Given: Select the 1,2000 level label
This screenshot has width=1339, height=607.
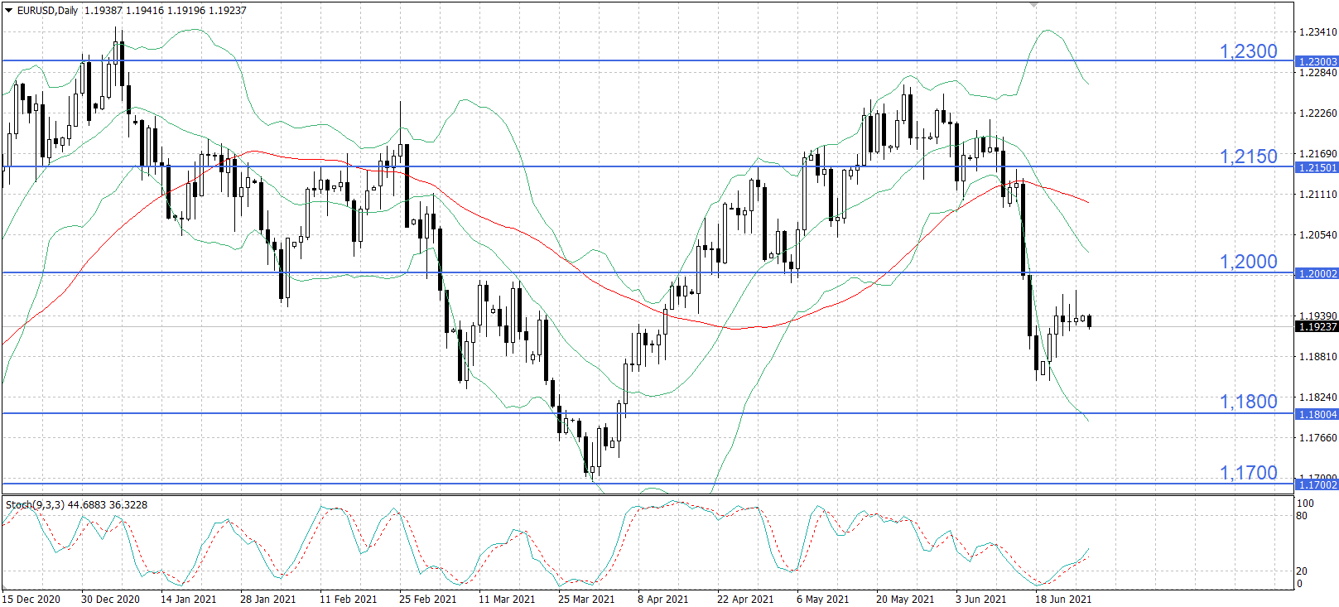Looking at the screenshot, I should pos(1249,262).
